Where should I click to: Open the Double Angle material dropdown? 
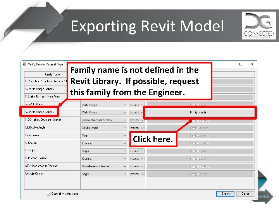click(104, 128)
